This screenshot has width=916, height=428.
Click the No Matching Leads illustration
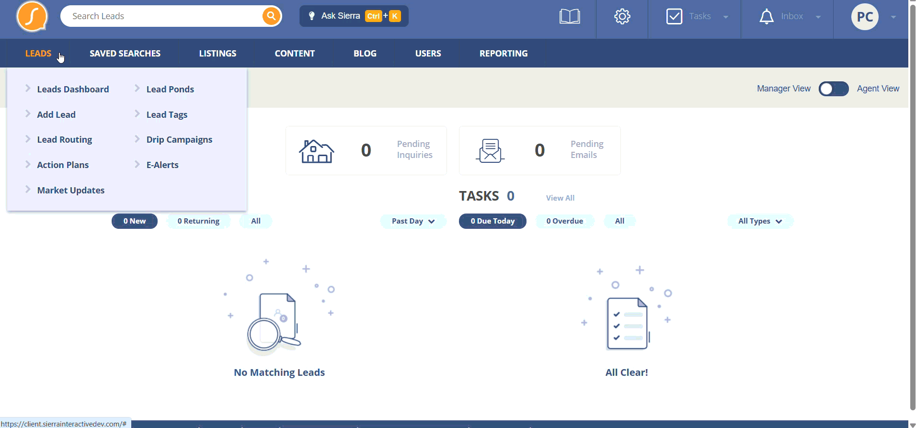pyautogui.click(x=279, y=308)
